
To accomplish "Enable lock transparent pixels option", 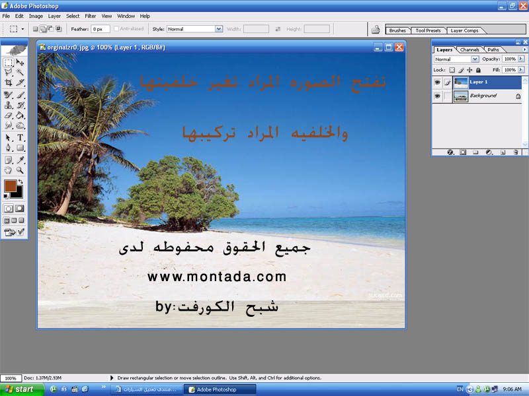I will pos(452,69).
